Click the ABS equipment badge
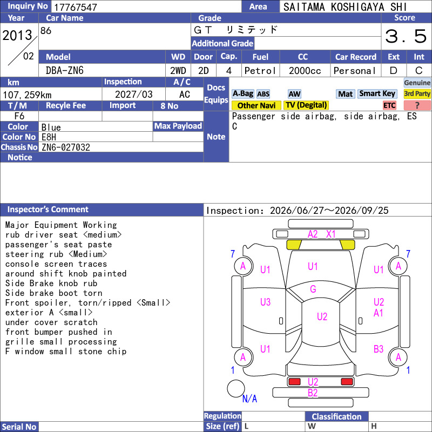432x432 pixels. tap(263, 94)
